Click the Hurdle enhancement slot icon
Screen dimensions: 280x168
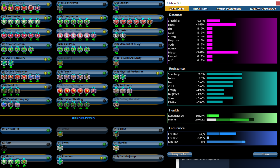click(x=116, y=148)
